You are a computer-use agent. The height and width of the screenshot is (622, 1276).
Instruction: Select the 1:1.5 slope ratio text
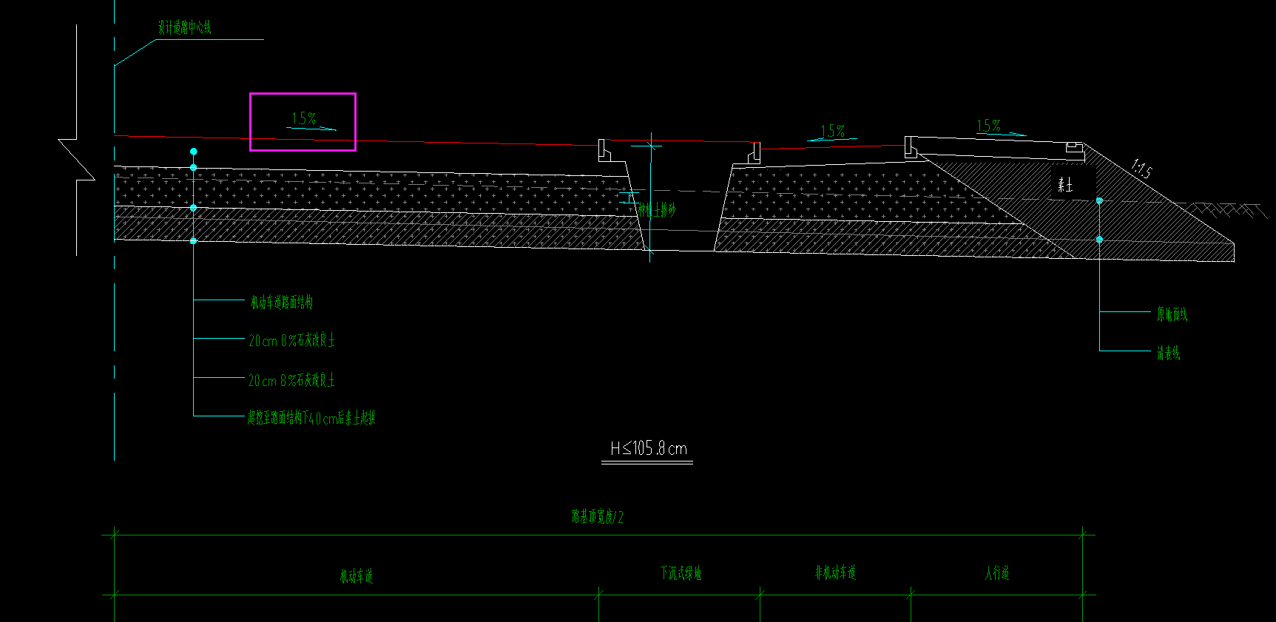tap(1142, 169)
